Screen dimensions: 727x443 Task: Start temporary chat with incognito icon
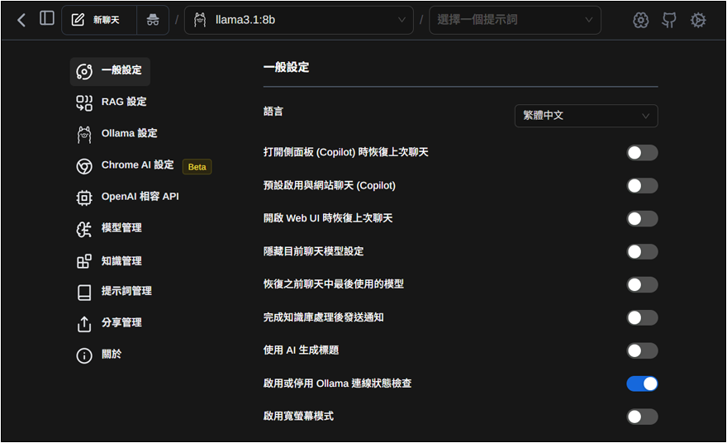(153, 20)
